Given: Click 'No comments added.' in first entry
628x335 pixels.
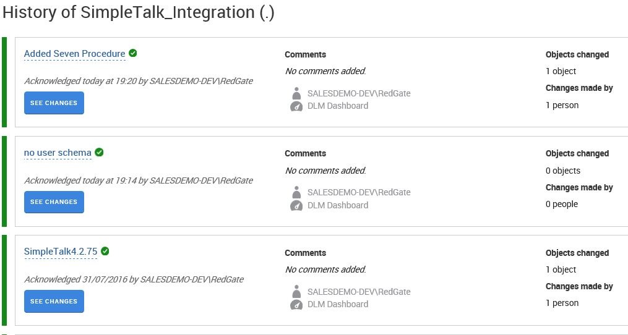Looking at the screenshot, I should tap(325, 71).
